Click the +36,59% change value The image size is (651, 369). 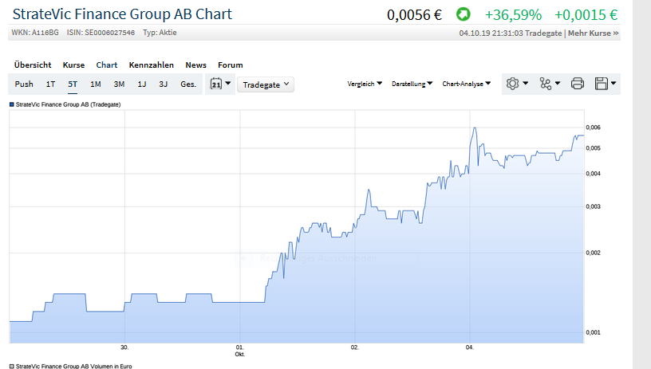click(513, 15)
